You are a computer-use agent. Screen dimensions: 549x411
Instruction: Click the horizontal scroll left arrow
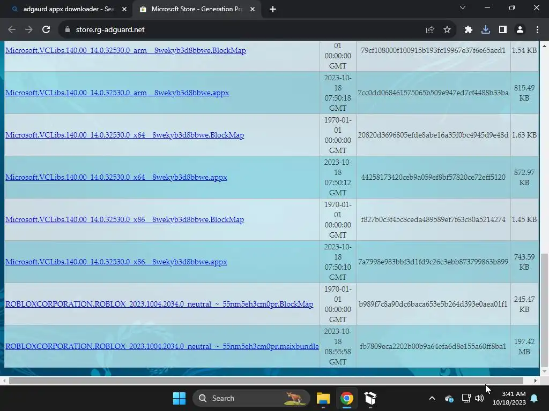click(x=4, y=380)
